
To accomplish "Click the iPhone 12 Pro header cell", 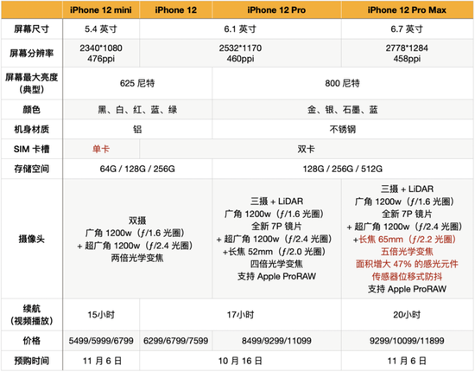I will [x=276, y=10].
